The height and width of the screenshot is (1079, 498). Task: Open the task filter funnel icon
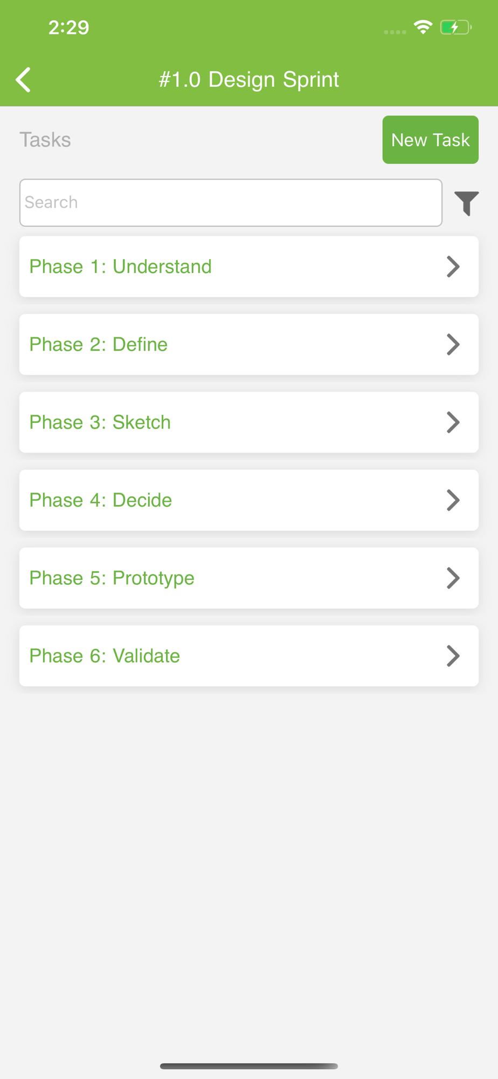point(466,203)
